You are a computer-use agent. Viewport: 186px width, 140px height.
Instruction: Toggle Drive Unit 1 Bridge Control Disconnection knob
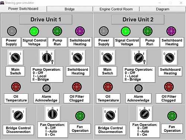coord(19,115)
